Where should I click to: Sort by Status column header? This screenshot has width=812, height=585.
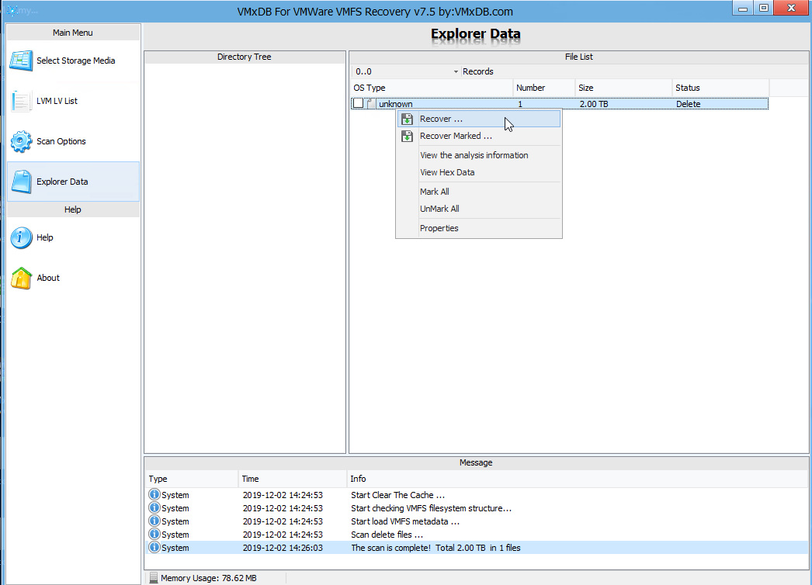720,88
